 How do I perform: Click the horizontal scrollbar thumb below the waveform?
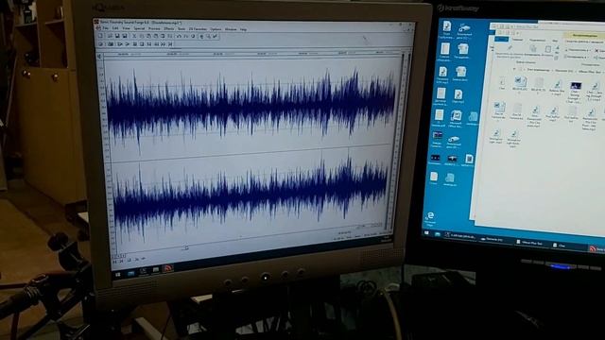[185, 247]
